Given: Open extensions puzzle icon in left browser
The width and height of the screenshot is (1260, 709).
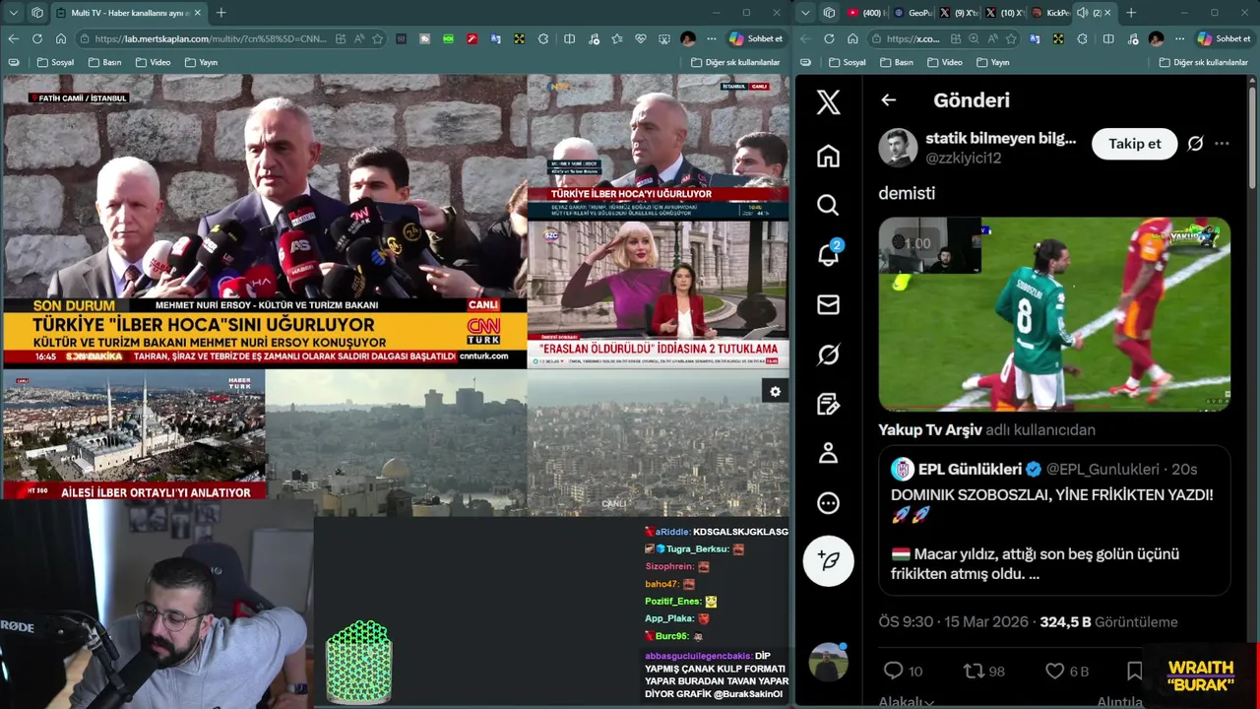Looking at the screenshot, I should [543, 38].
